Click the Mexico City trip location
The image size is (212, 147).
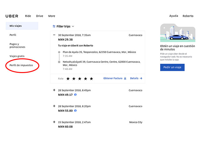point(136,122)
